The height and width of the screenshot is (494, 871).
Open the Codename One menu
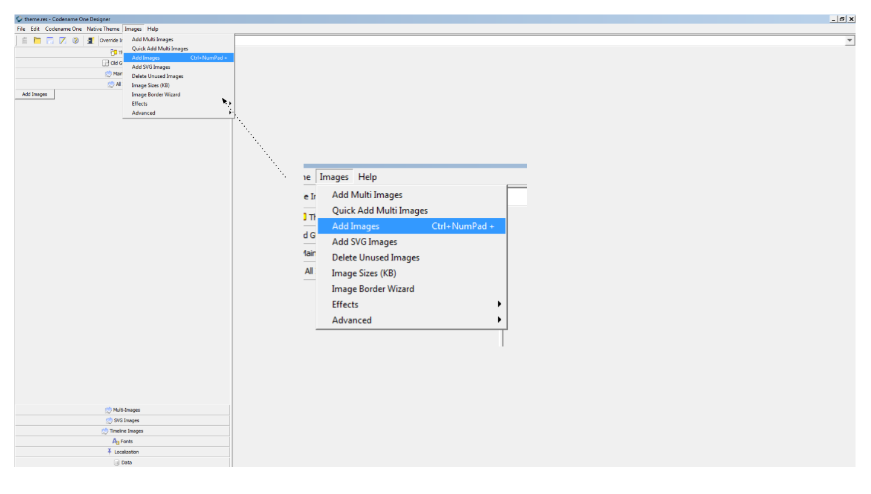pyautogui.click(x=63, y=29)
